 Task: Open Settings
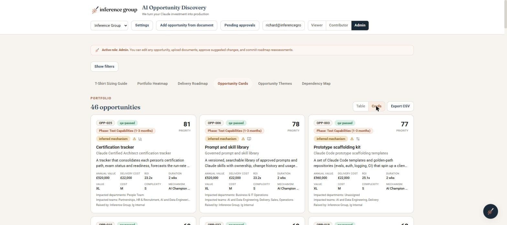(x=142, y=25)
